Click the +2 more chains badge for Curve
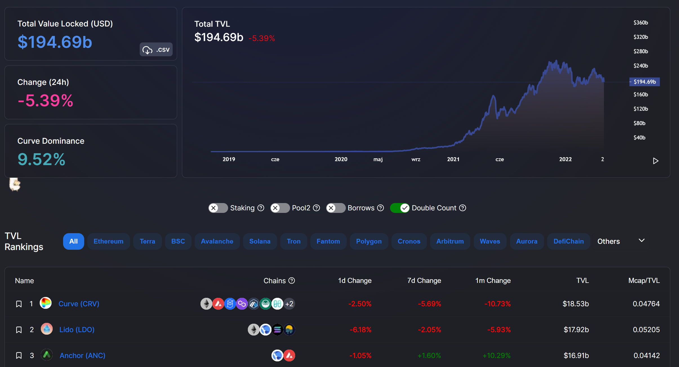 (x=289, y=304)
